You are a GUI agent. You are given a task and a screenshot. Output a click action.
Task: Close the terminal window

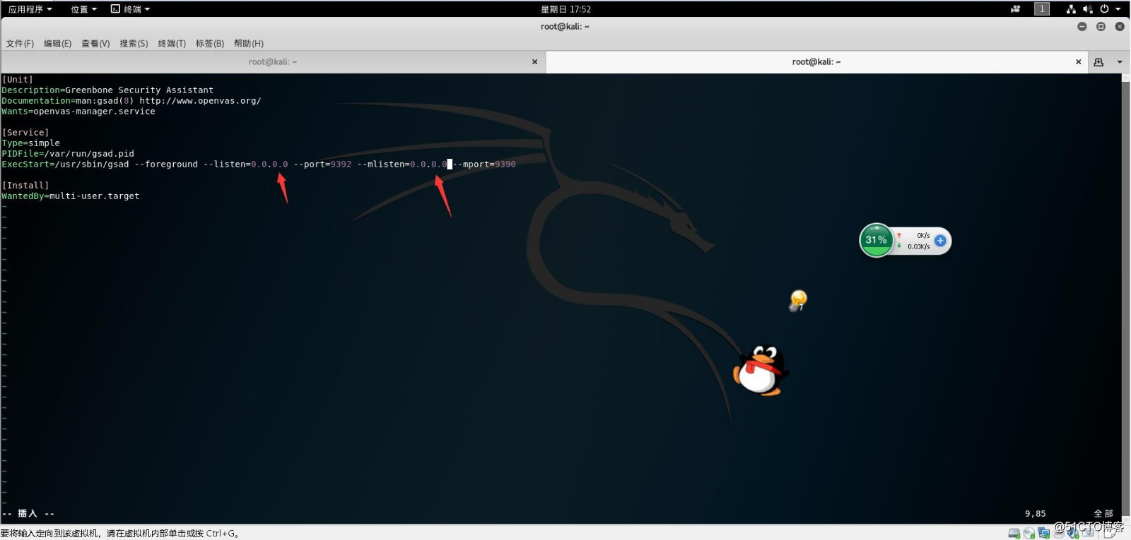tap(1120, 27)
